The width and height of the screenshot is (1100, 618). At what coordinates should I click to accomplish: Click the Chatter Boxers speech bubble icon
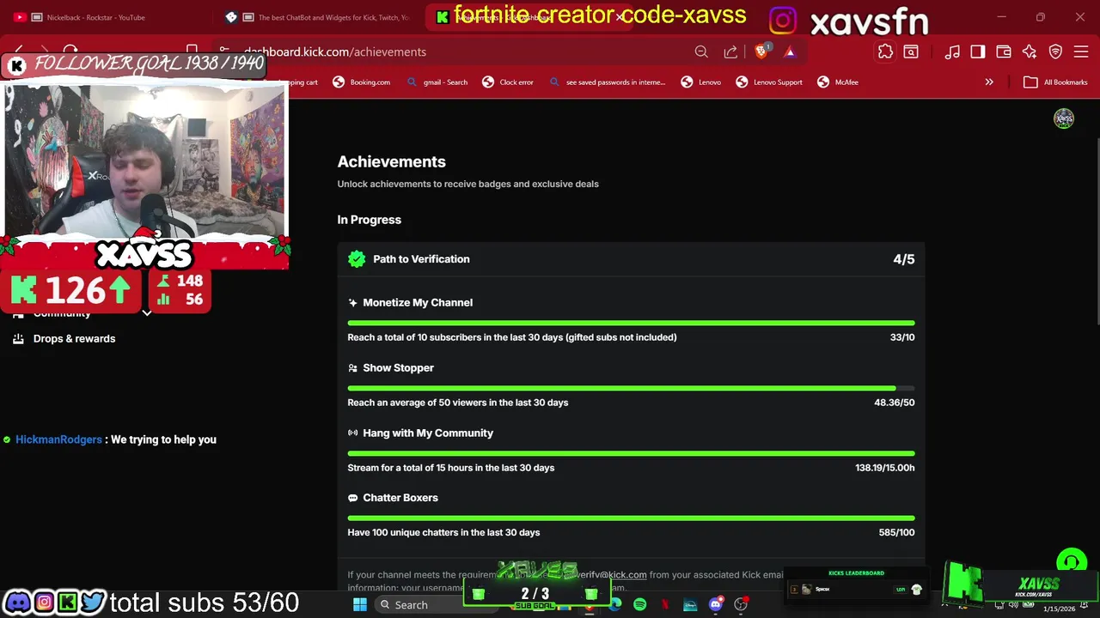352,498
